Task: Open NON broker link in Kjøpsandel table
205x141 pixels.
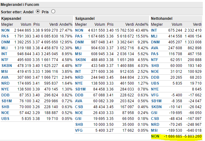Action: (5, 30)
